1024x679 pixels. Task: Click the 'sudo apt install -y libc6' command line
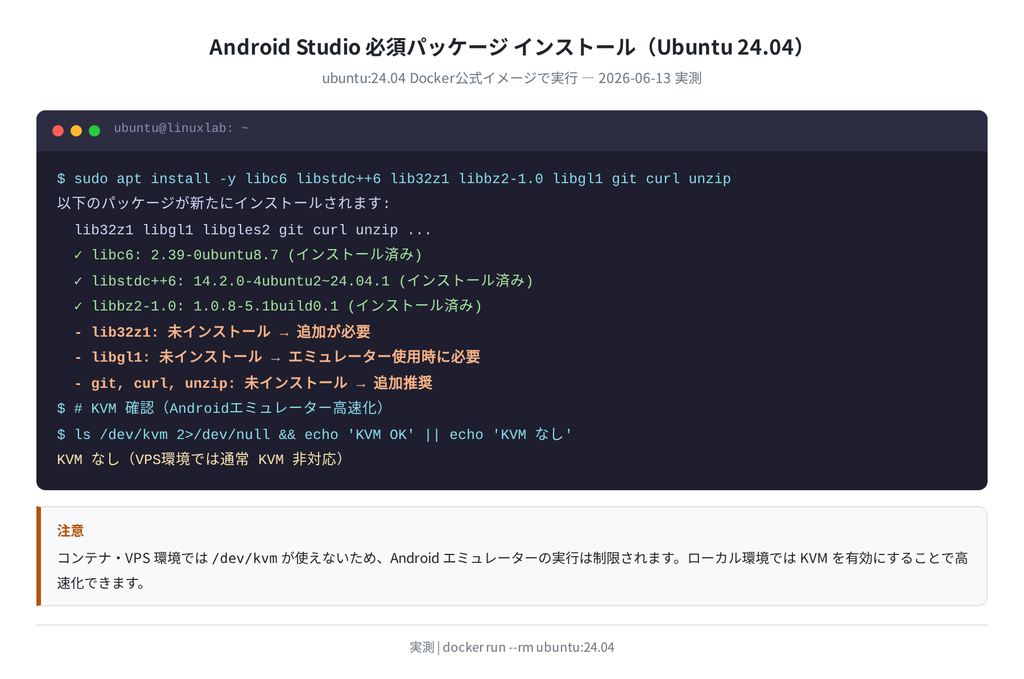tap(394, 179)
